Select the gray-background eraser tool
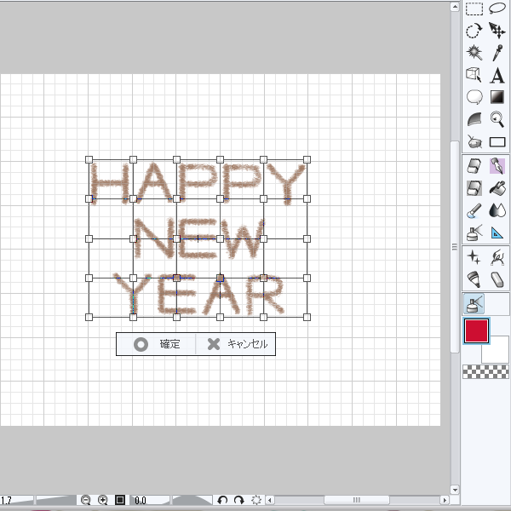Viewport: 511px width, 511px height. 474,188
